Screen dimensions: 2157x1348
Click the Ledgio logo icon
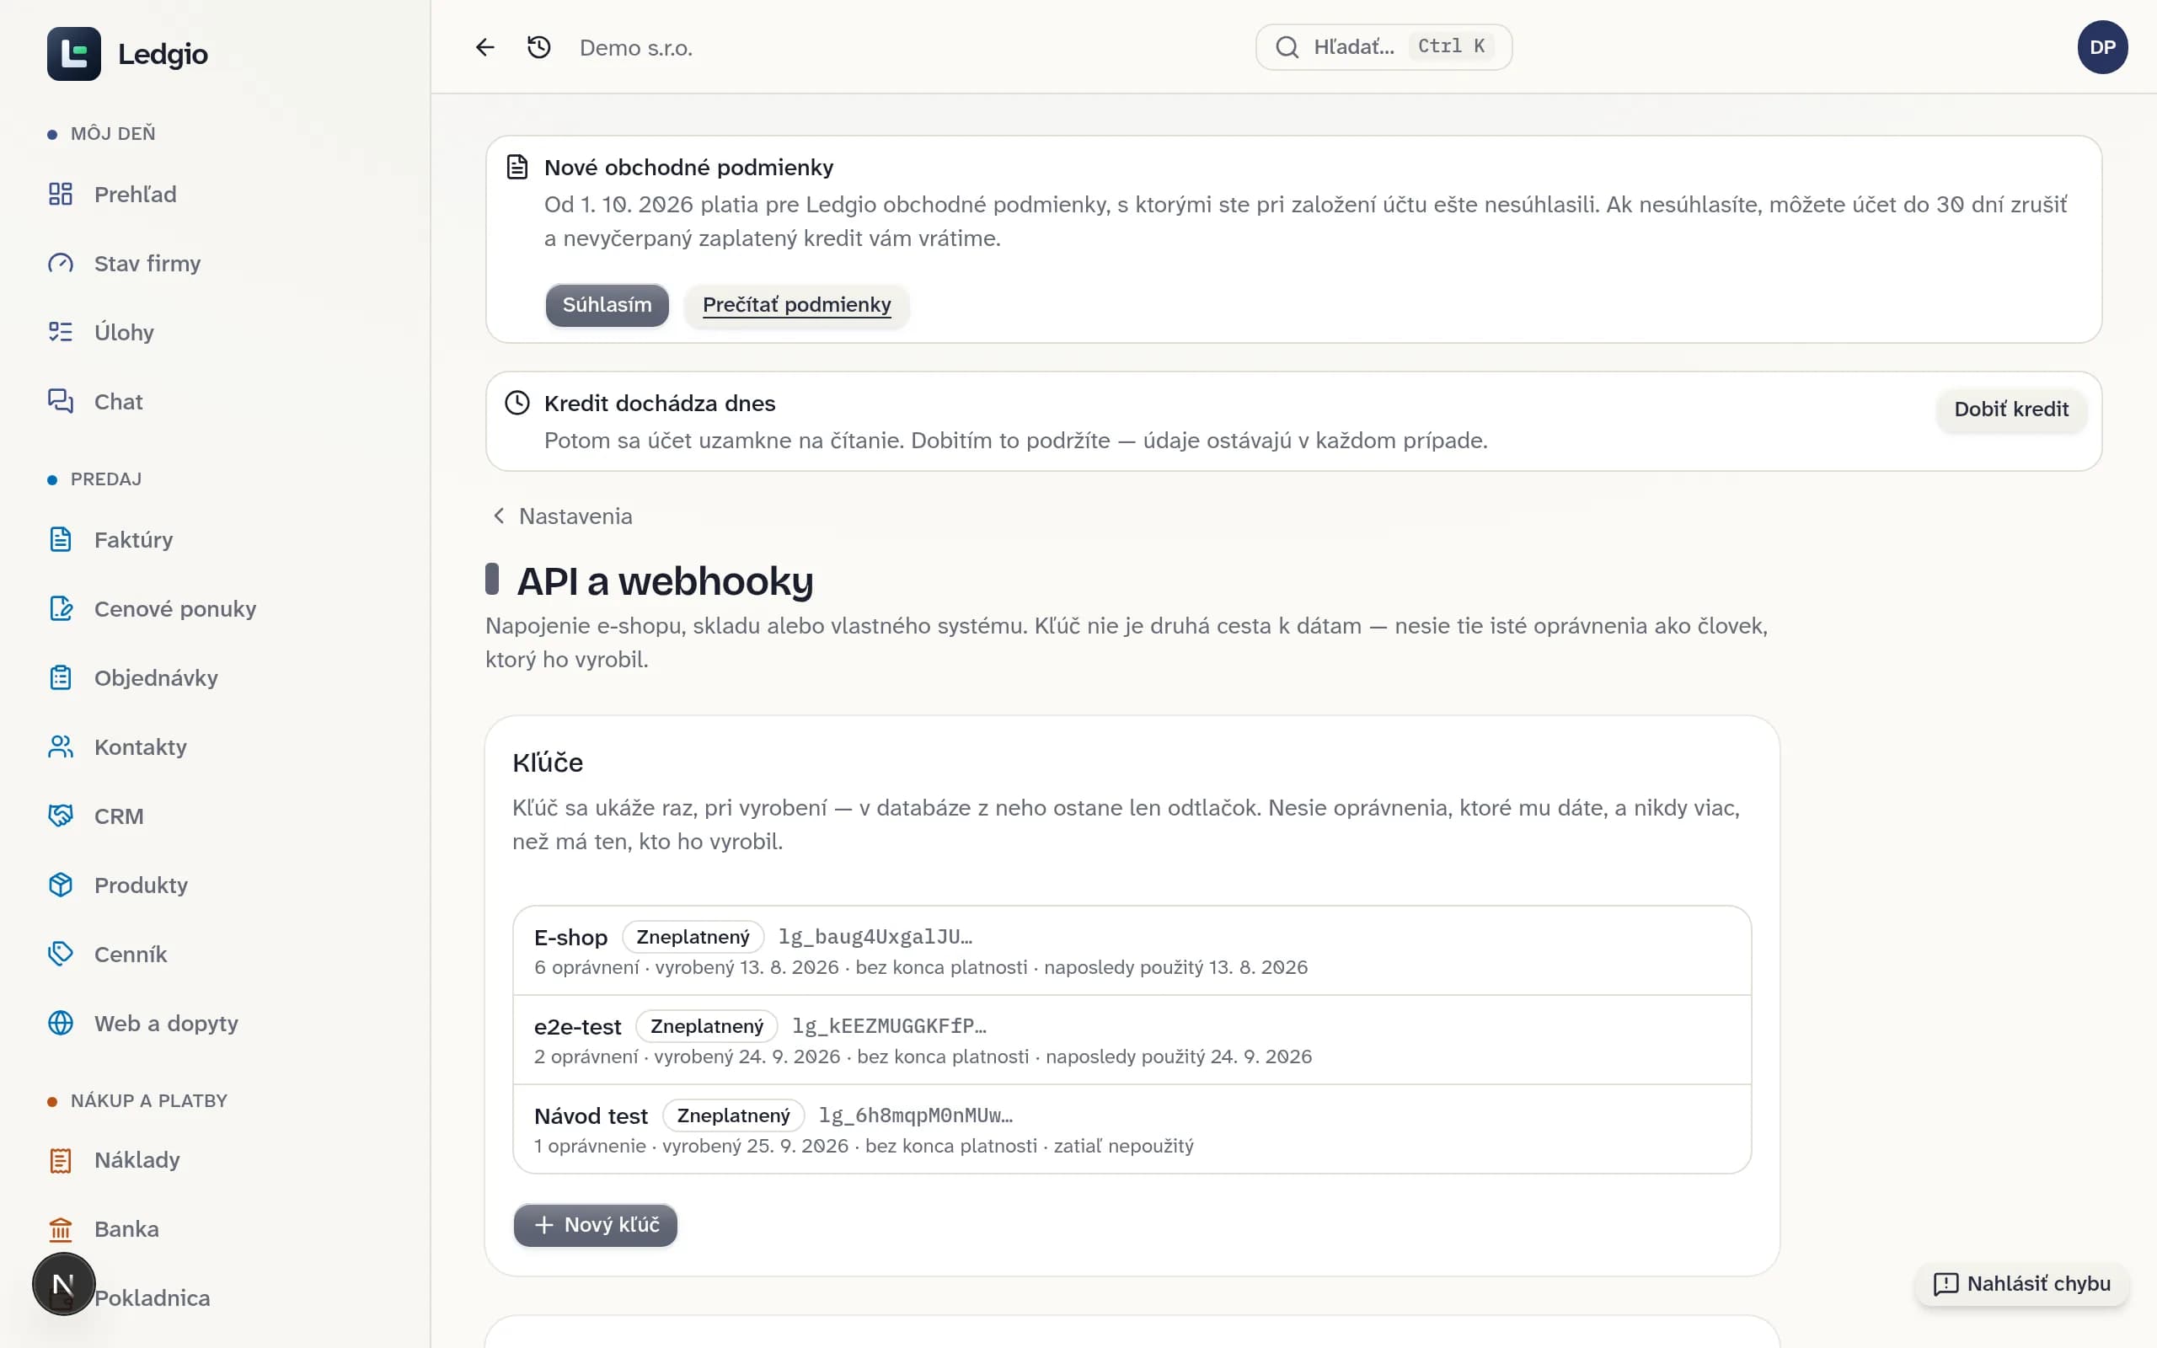point(74,53)
